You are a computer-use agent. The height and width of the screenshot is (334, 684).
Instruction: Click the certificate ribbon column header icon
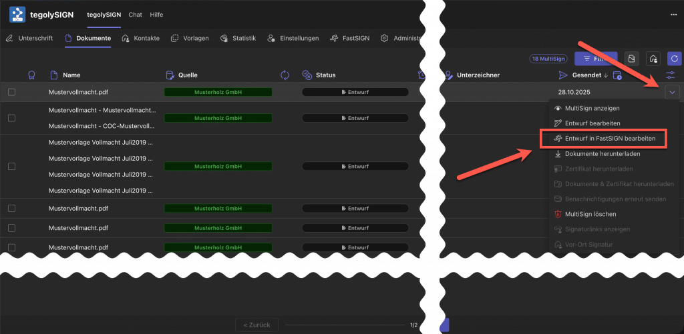pos(31,75)
